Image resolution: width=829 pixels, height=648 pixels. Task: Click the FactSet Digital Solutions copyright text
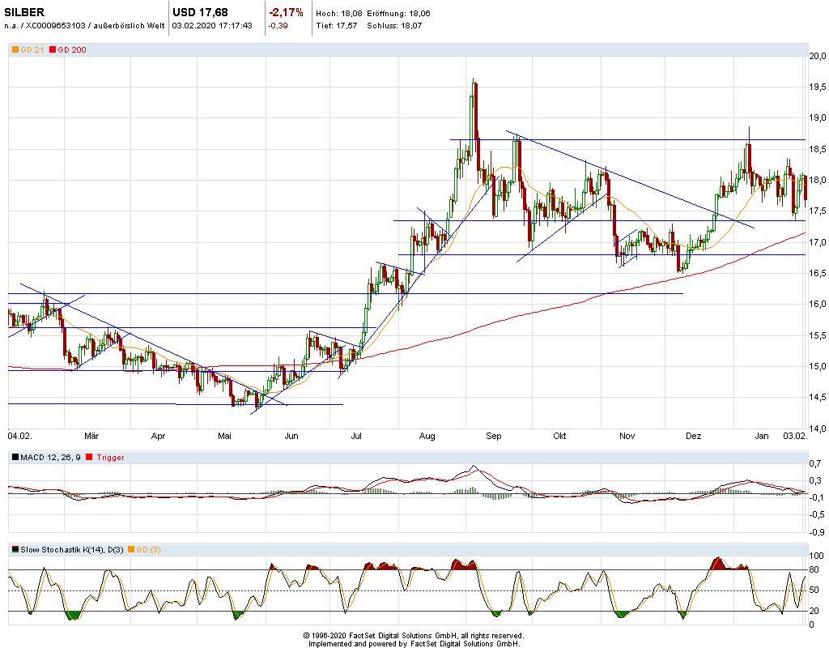414,636
